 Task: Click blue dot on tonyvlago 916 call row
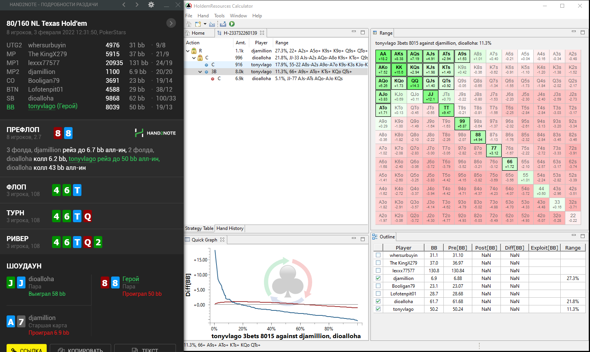(x=206, y=65)
